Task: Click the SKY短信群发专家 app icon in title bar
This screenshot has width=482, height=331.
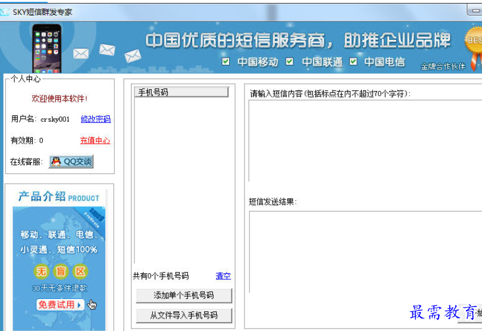Action: click(x=5, y=12)
